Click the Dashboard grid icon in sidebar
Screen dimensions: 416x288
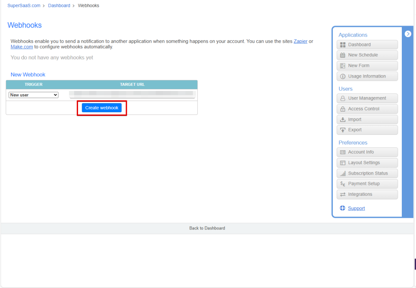pos(342,45)
